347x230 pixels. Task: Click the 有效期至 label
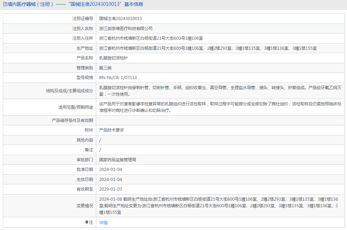pyautogui.click(x=85, y=189)
